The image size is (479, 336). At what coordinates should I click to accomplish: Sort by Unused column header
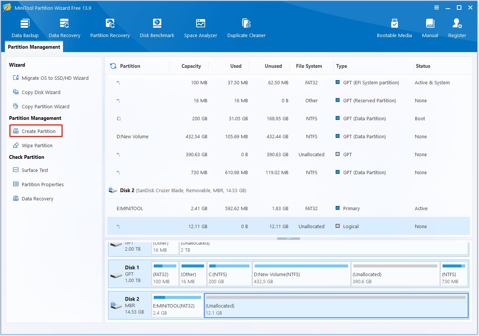(273, 66)
